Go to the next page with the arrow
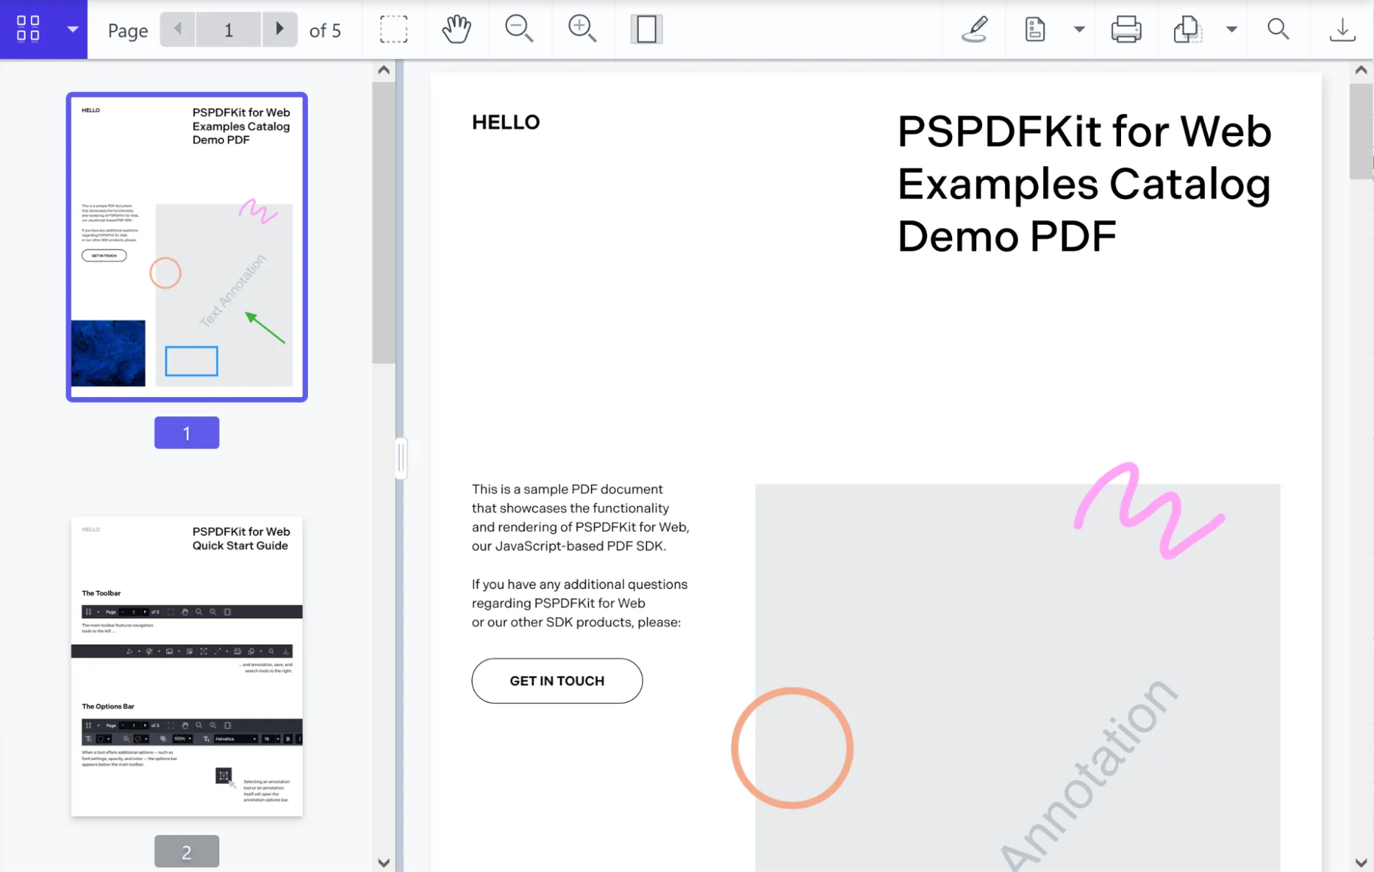 coord(280,29)
